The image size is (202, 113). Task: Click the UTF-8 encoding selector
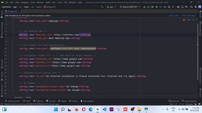pos(181,104)
